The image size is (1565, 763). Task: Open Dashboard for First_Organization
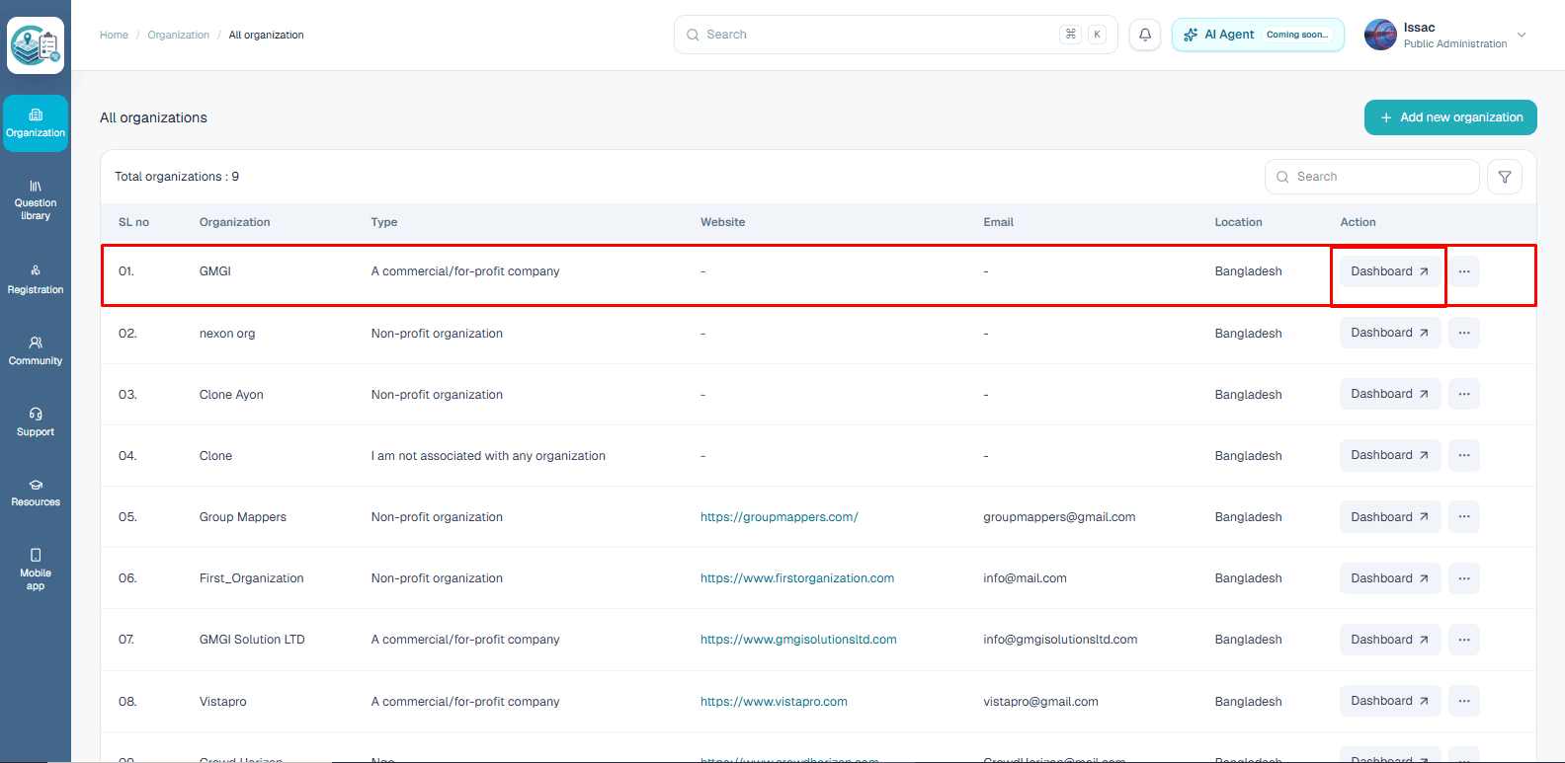(1390, 578)
